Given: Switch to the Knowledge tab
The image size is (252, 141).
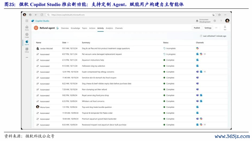Looking at the screenshot, I should tap(75, 28).
